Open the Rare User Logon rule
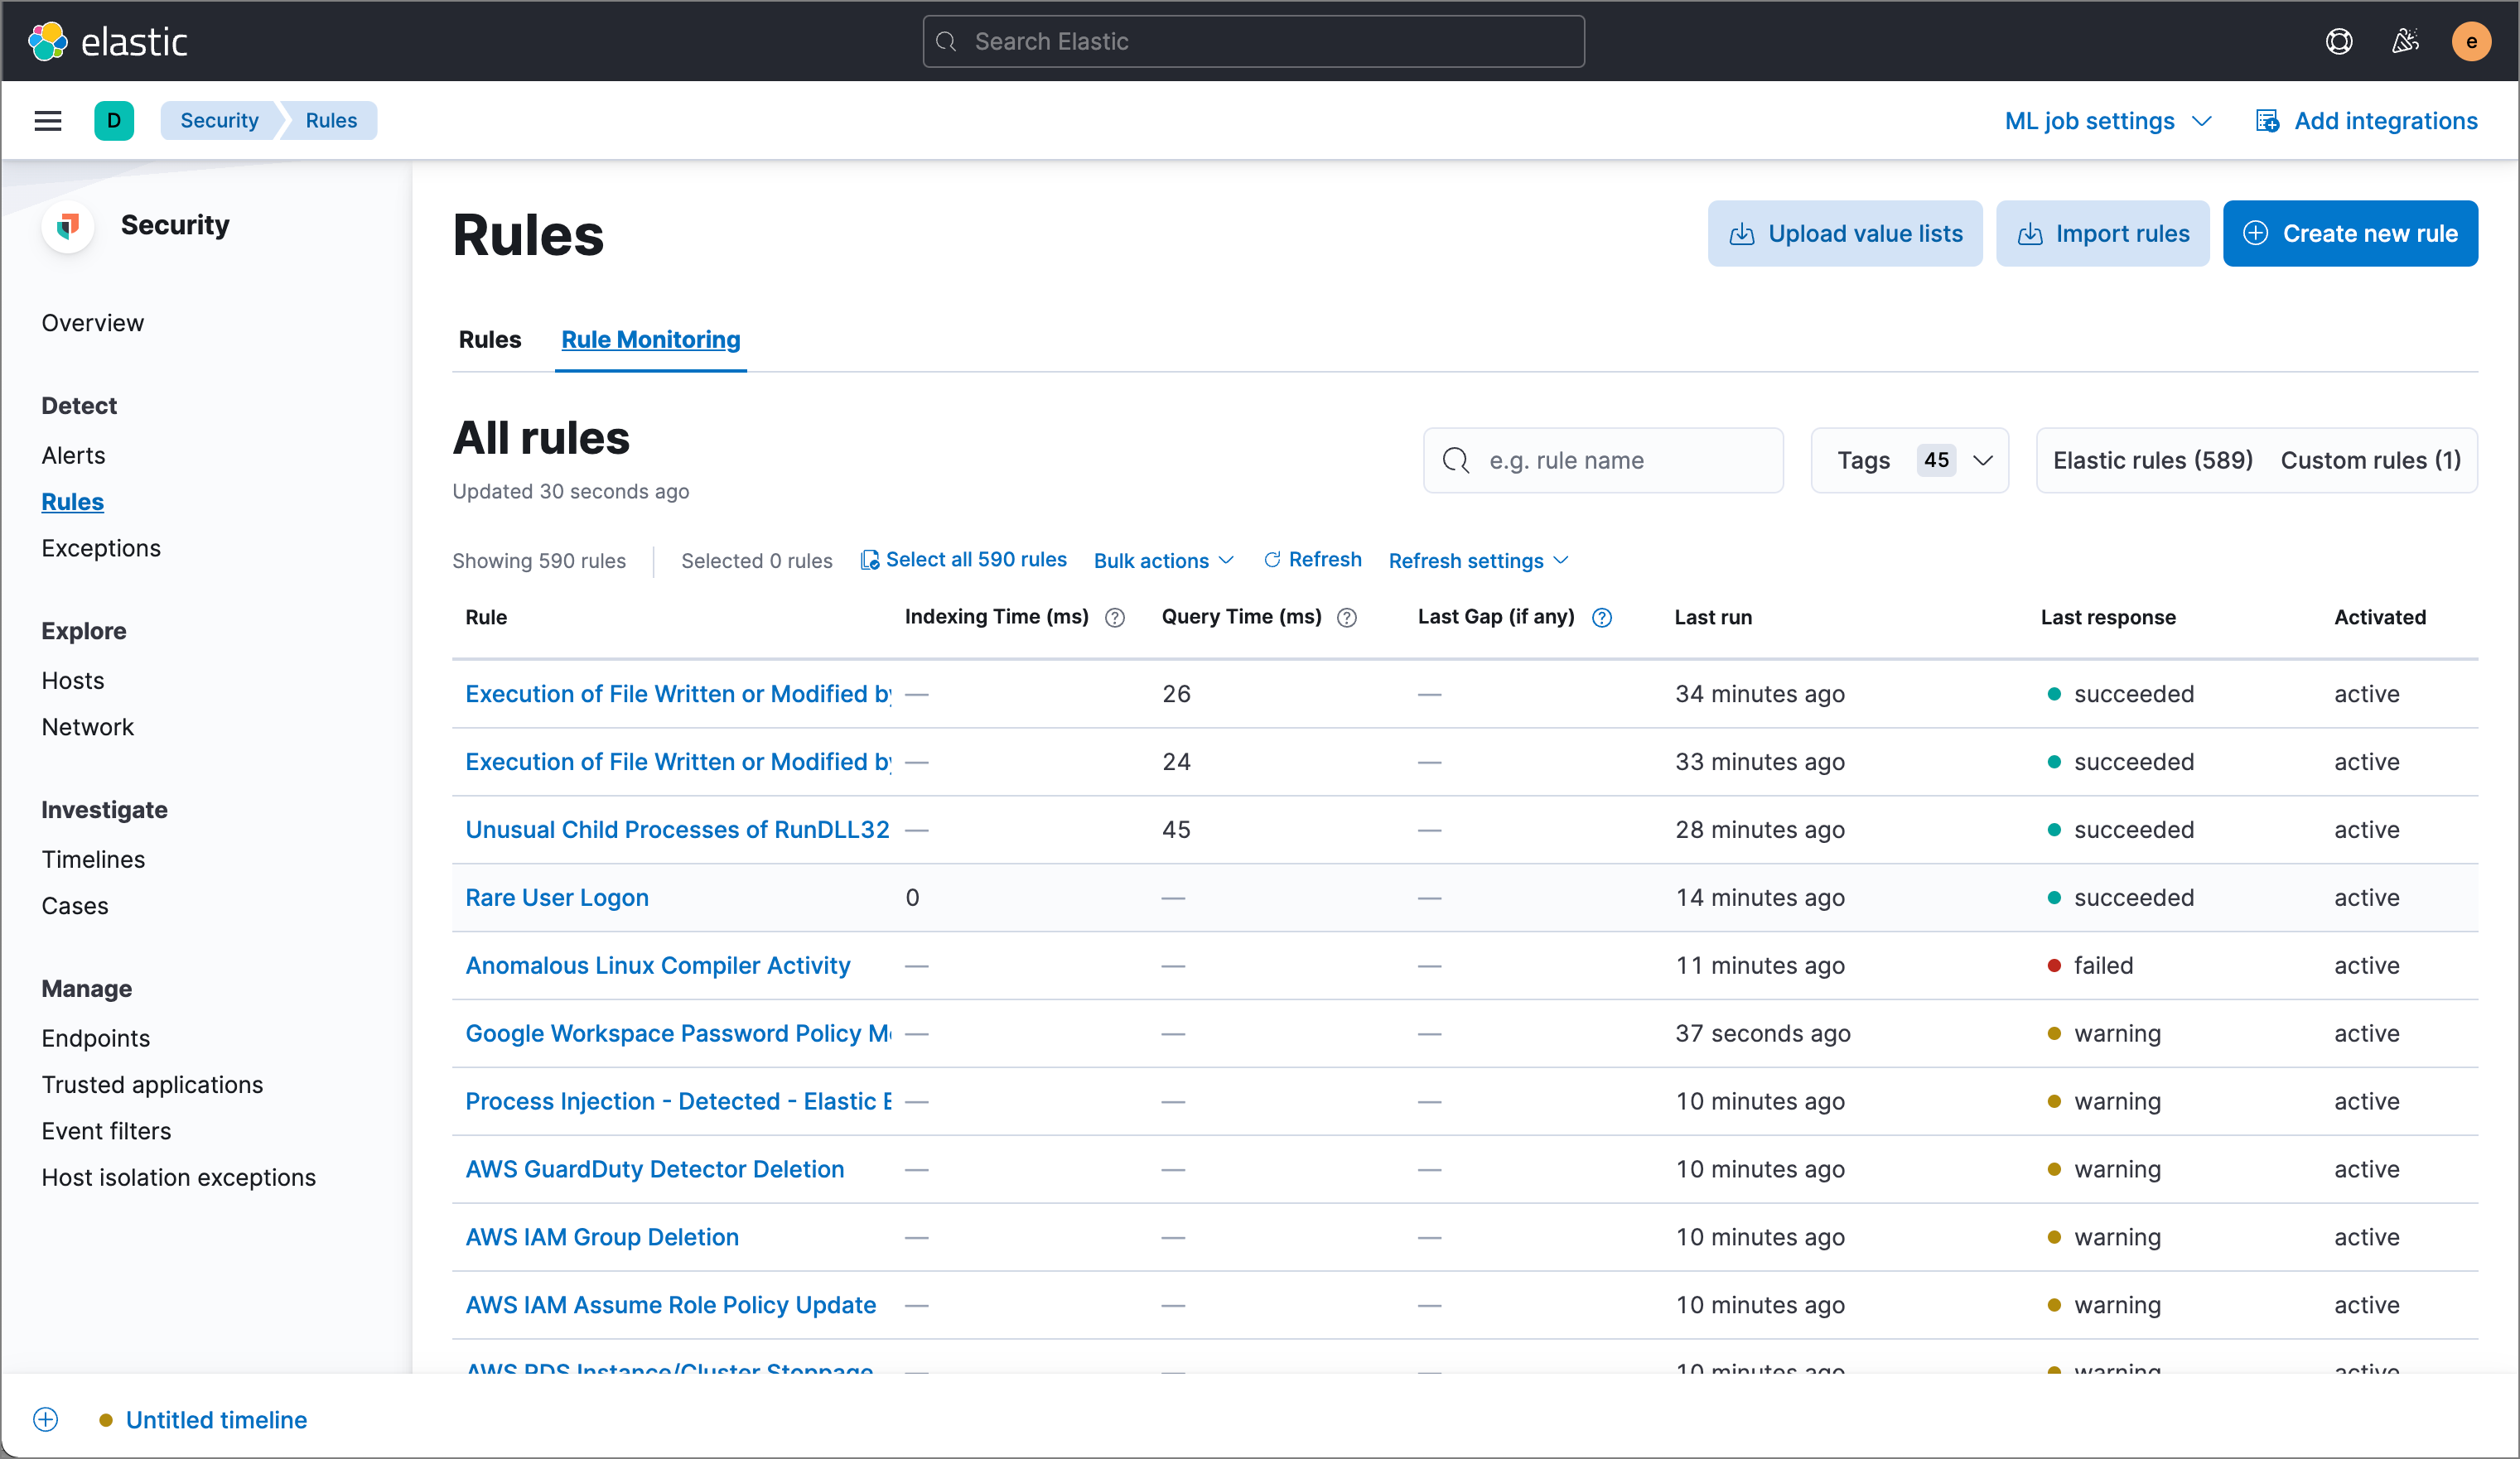 557,898
